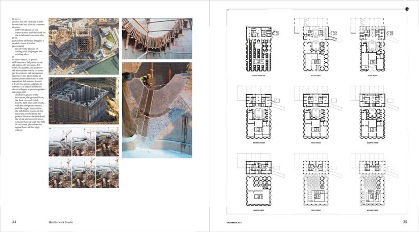Select first crane photo in lower sequence row

(x=60, y=173)
